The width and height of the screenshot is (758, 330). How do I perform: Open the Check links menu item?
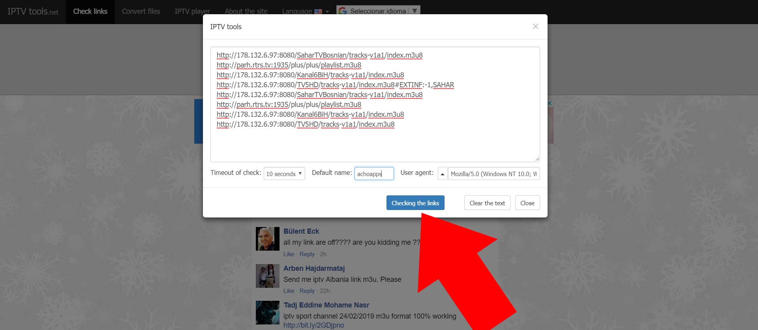(90, 11)
